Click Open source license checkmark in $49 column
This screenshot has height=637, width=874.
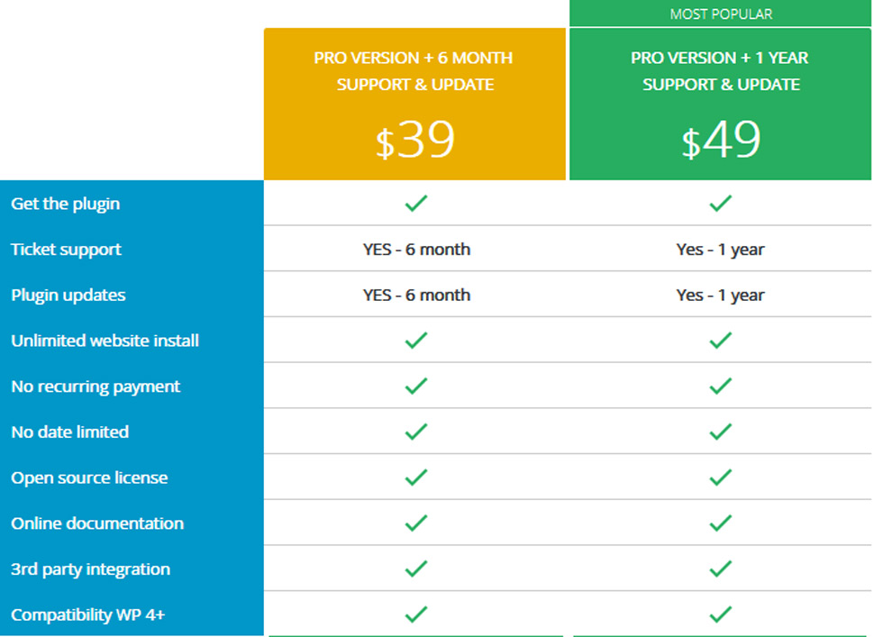(x=720, y=478)
